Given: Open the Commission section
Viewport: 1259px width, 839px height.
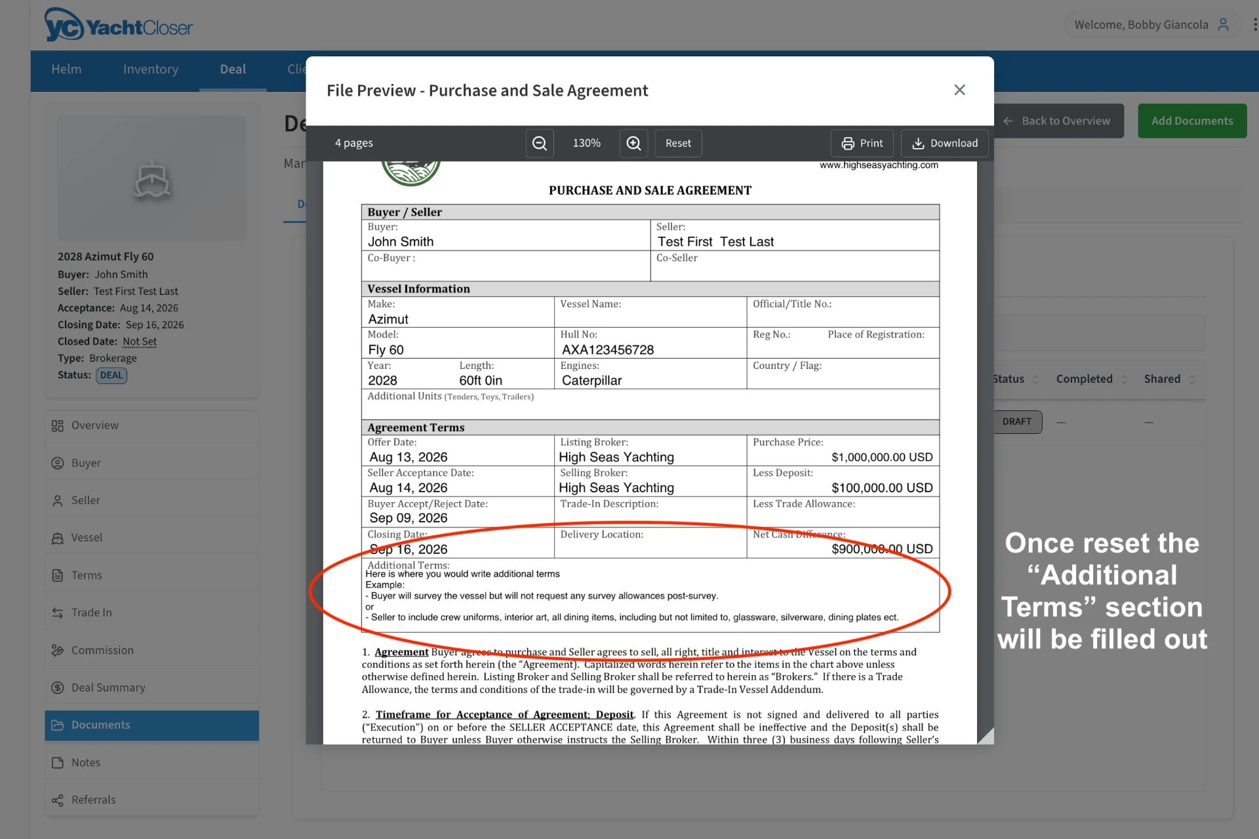Looking at the screenshot, I should coord(151,650).
